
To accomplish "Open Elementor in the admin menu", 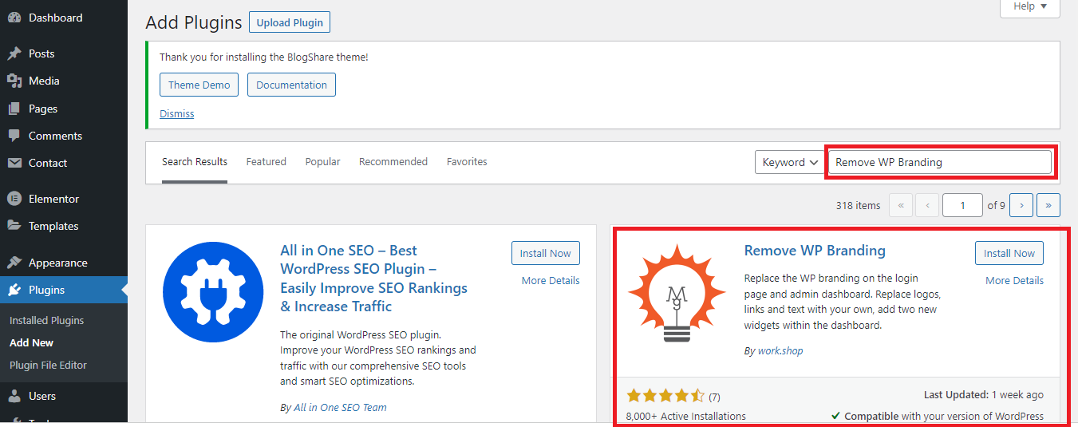I will 64,199.
